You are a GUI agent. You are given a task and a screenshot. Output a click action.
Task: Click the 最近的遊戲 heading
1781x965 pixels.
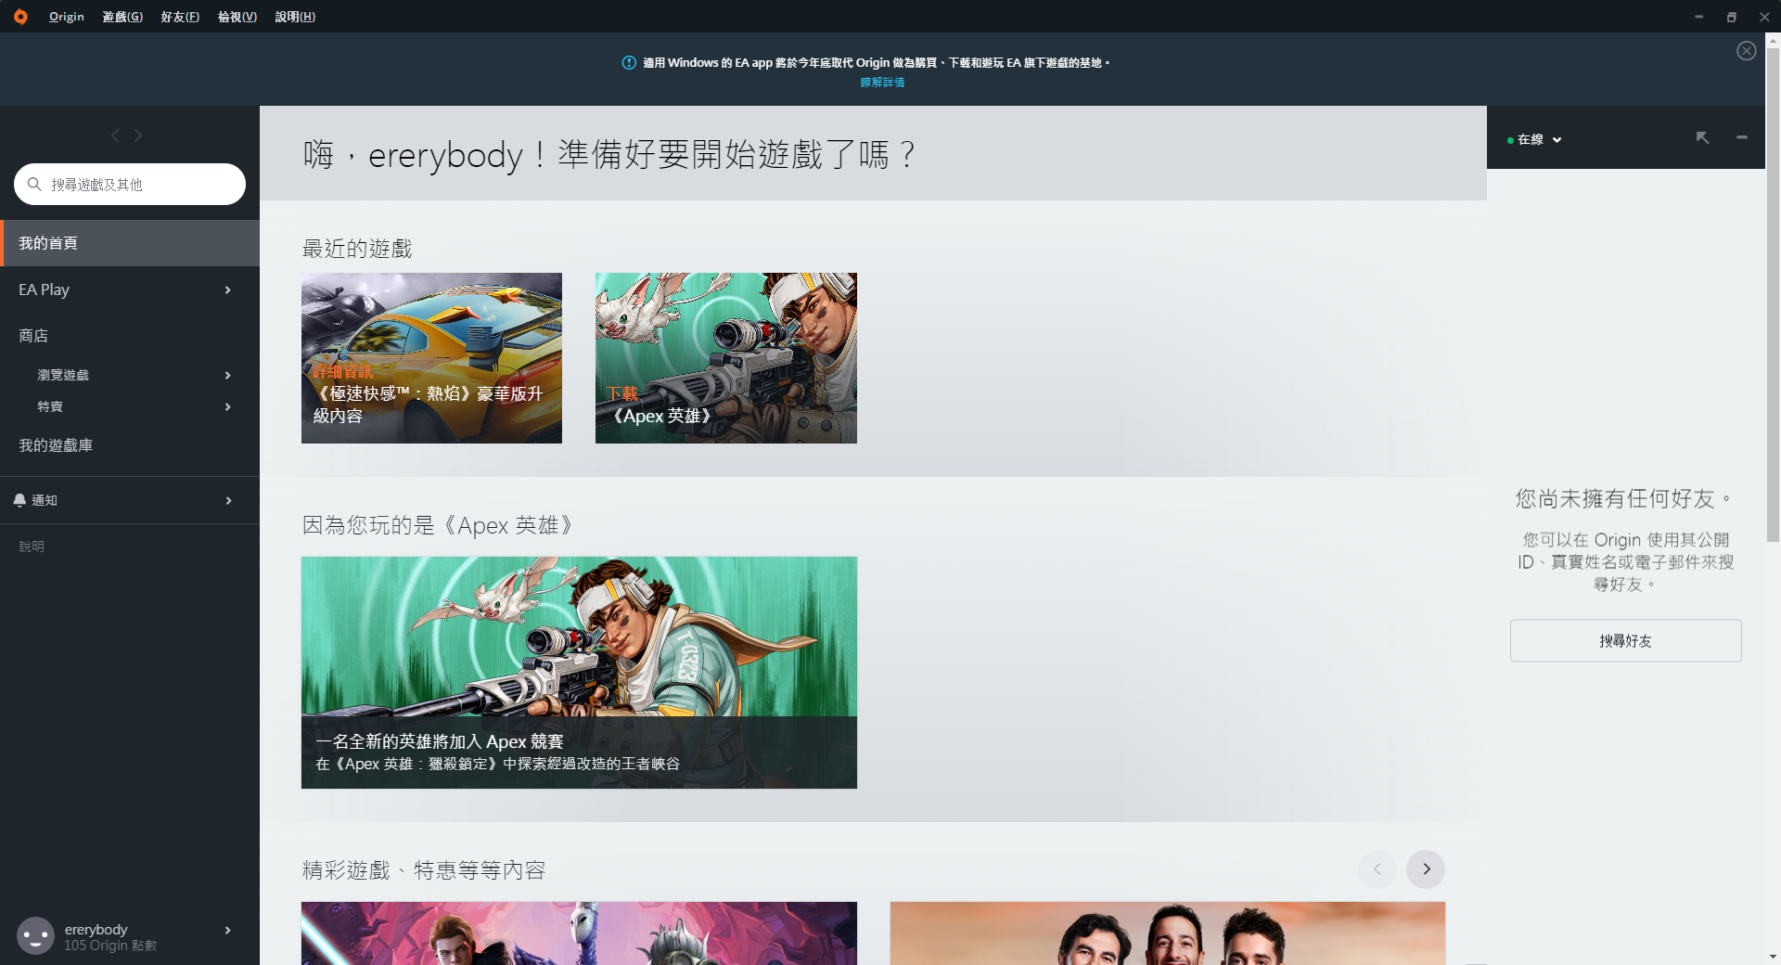[x=357, y=249]
